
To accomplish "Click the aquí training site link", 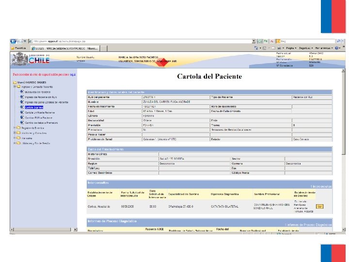I will click(73, 75).
